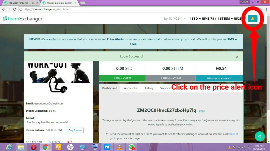Open Withdraw to account dropdown
Viewport: 270px width, 151px height.
[x=219, y=78]
